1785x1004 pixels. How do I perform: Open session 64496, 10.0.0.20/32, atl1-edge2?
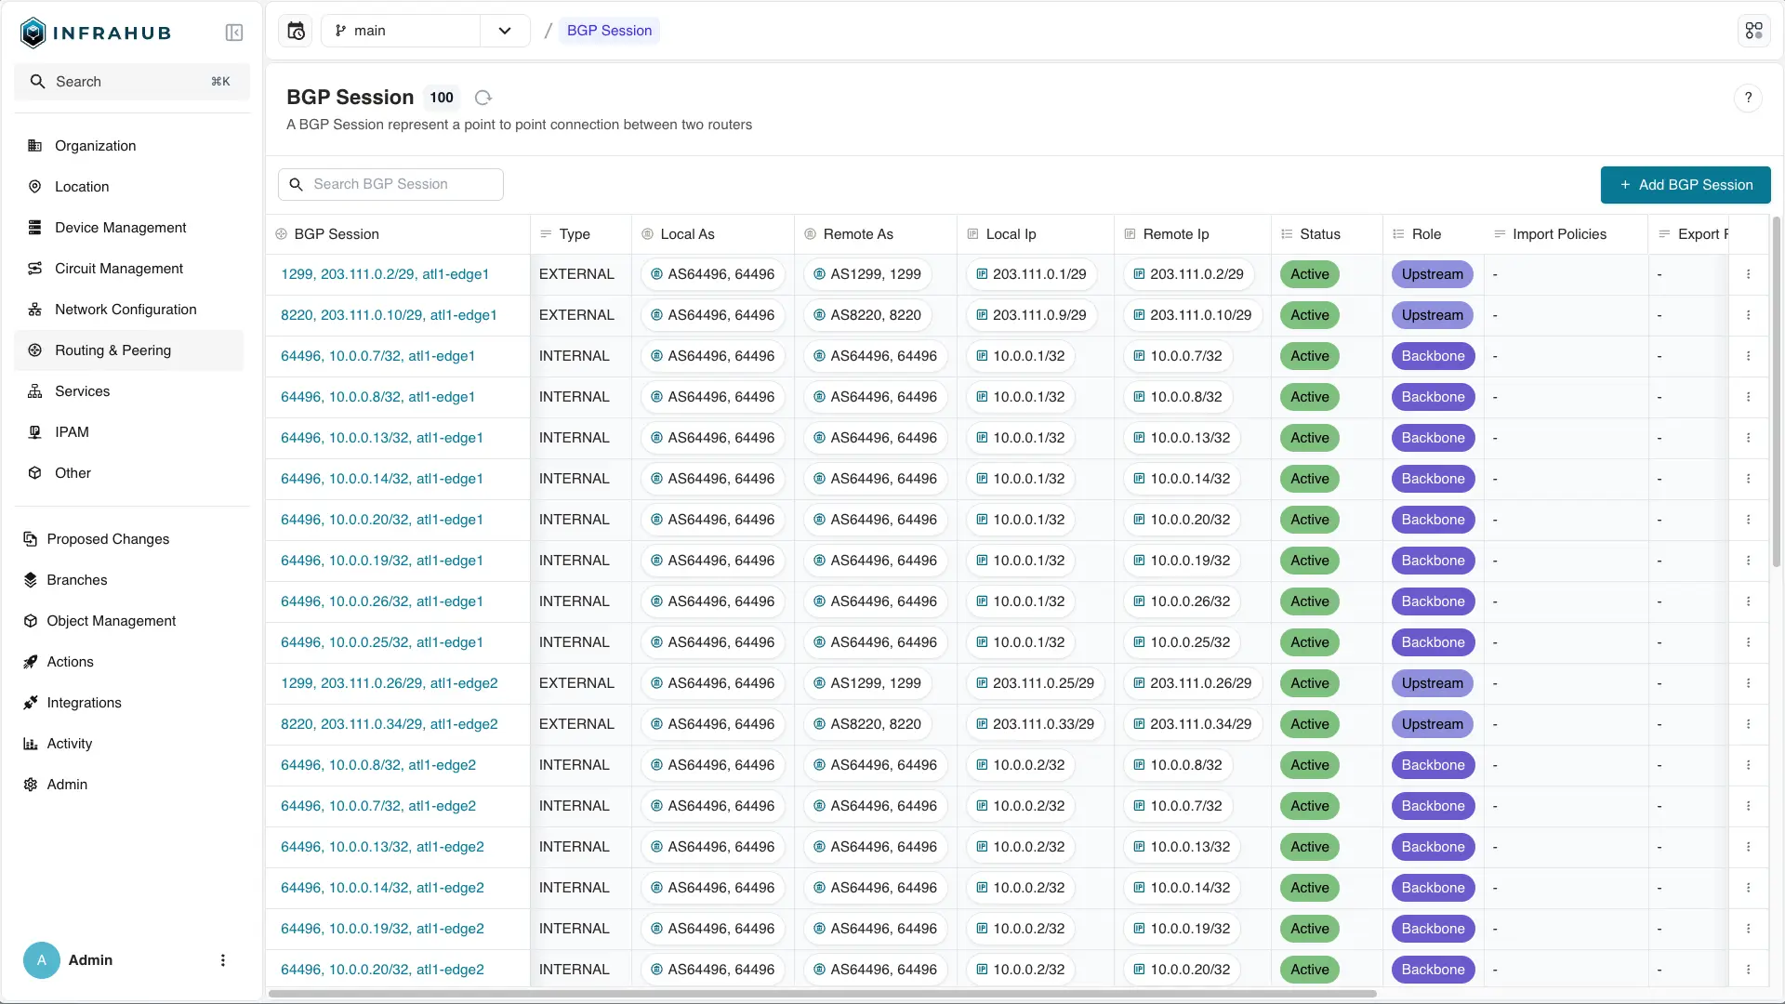click(382, 970)
